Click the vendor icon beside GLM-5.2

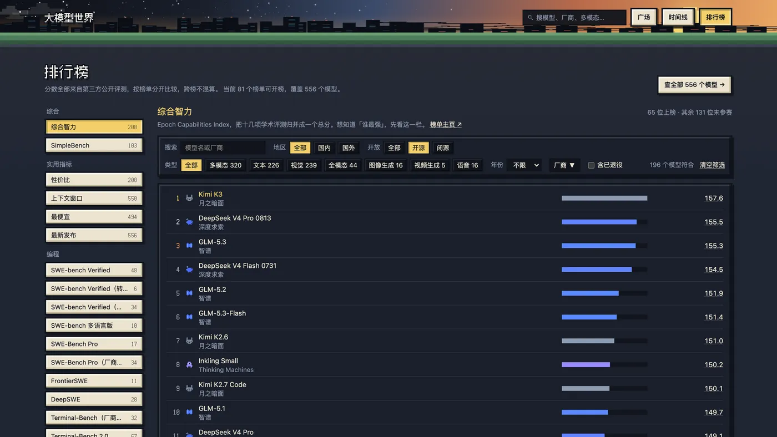pyautogui.click(x=189, y=293)
